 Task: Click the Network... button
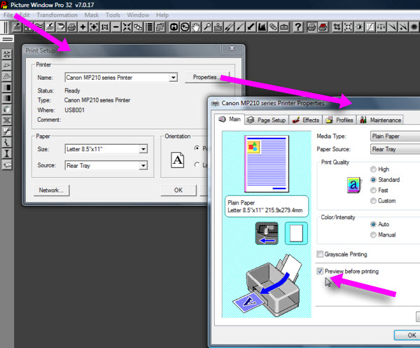click(x=51, y=190)
